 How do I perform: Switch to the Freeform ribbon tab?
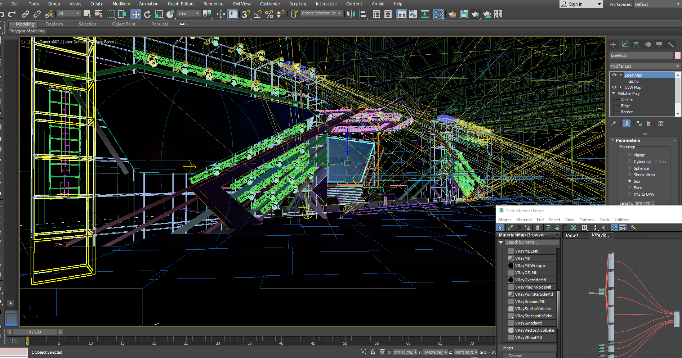coord(54,24)
